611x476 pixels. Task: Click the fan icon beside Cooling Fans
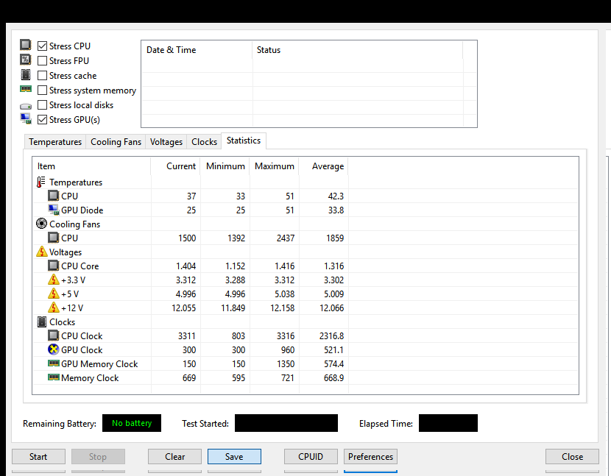pyautogui.click(x=41, y=224)
